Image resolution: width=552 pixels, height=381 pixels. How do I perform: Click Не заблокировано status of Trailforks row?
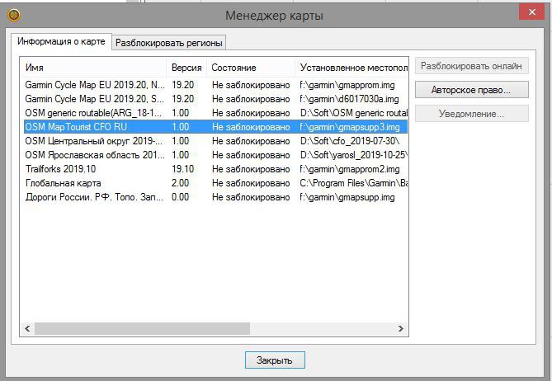pyautogui.click(x=251, y=169)
